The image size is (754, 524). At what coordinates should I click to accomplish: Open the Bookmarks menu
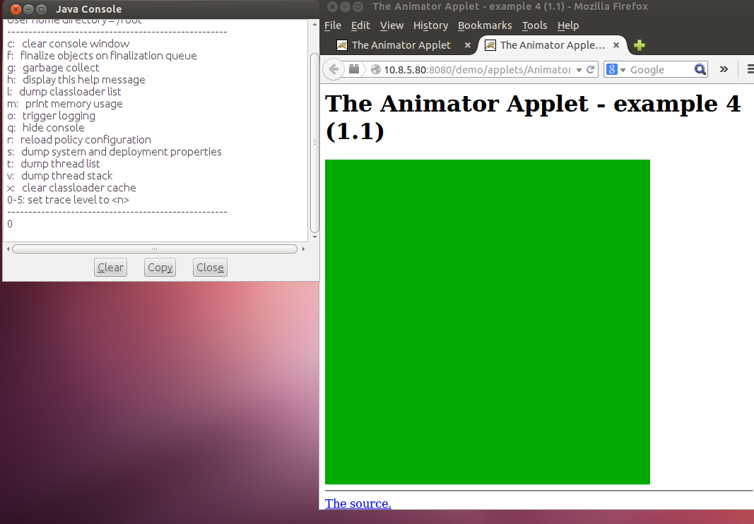tap(484, 25)
